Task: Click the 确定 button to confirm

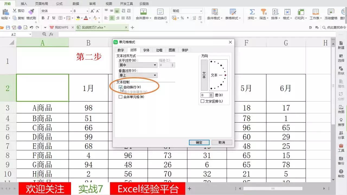Action: (199, 142)
